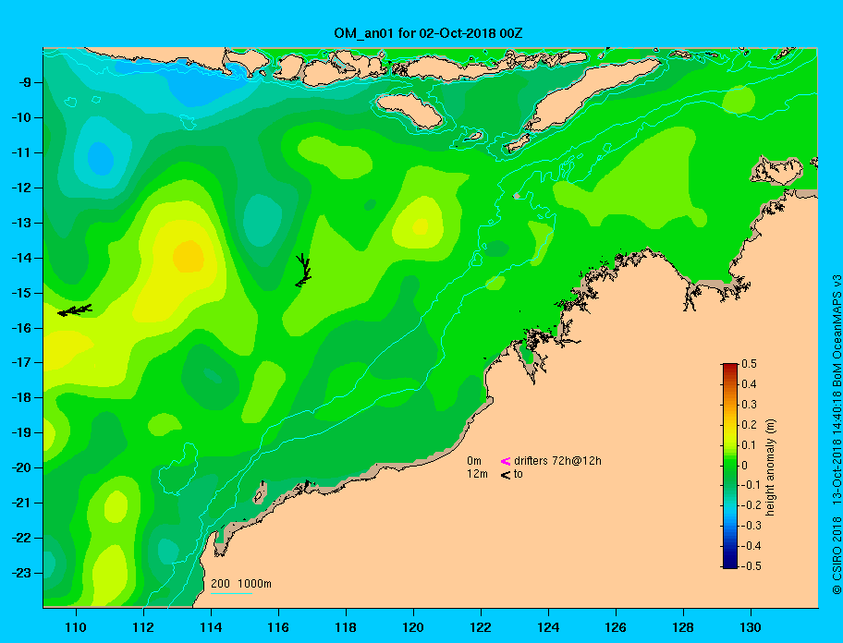Click latitude axis label -18
The height and width of the screenshot is (643, 843).
(x=22, y=397)
